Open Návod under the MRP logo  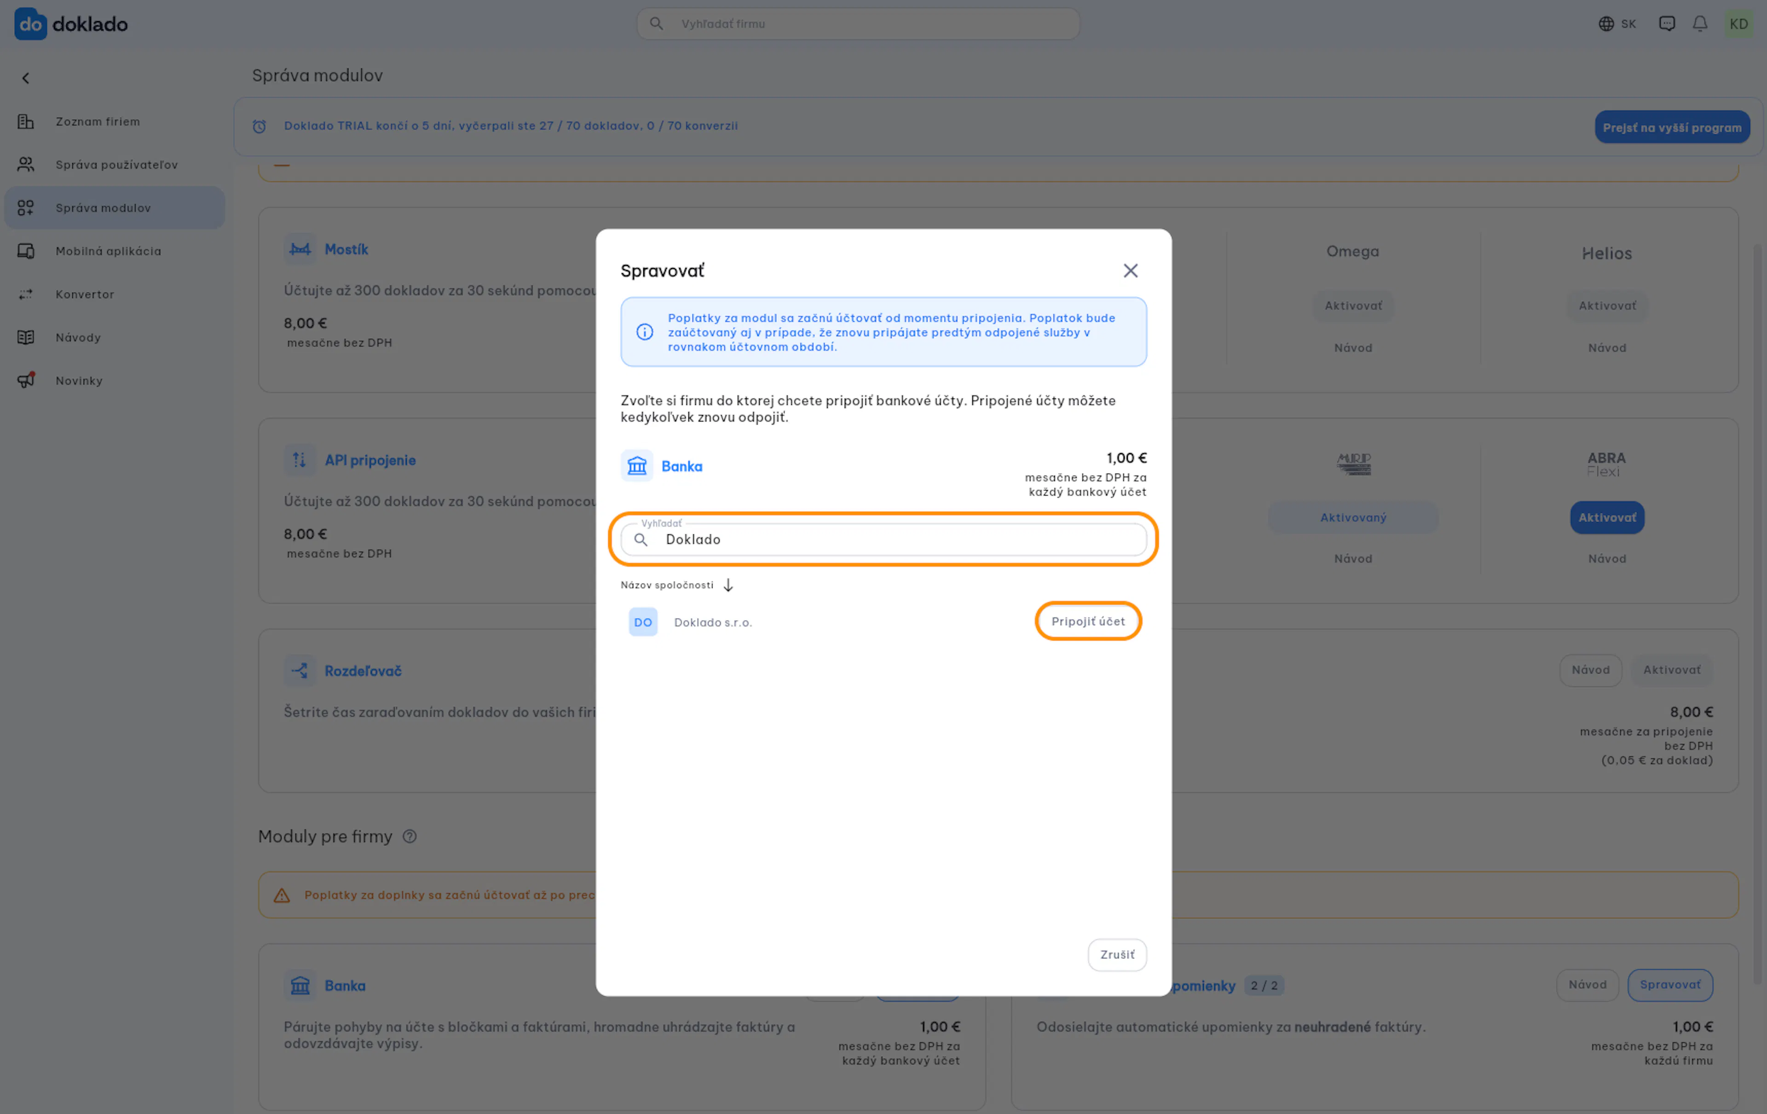[x=1353, y=559]
